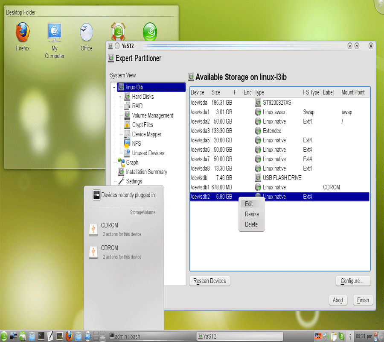Select the /dev/sda7 row
This screenshot has width=384, height=342.
[279, 159]
